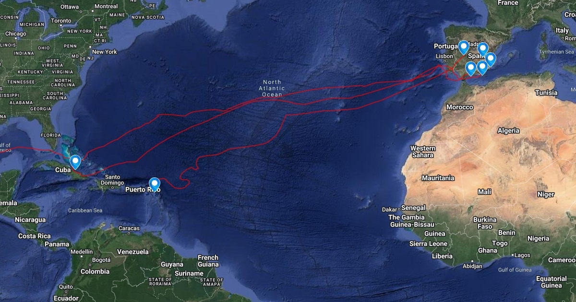576x302 pixels.
Task: Click the Western Sahara label
Action: tap(423, 151)
